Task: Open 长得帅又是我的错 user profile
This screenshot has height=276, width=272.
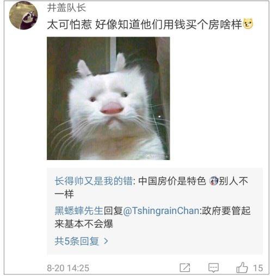Action: click(94, 181)
